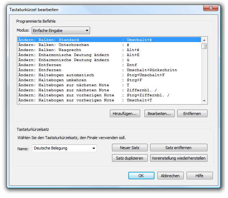Select Haltebogen zur vorherigen Note row Umschalt+T
This screenshot has width=228, height=198.
tap(109, 100)
